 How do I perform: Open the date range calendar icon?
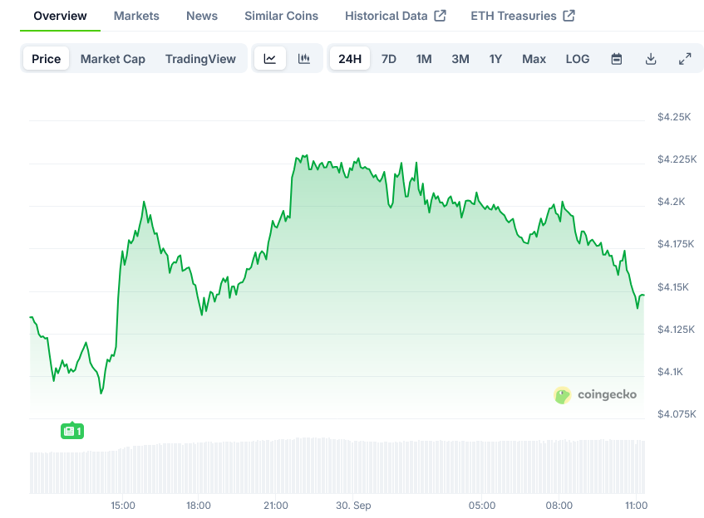[x=616, y=58]
